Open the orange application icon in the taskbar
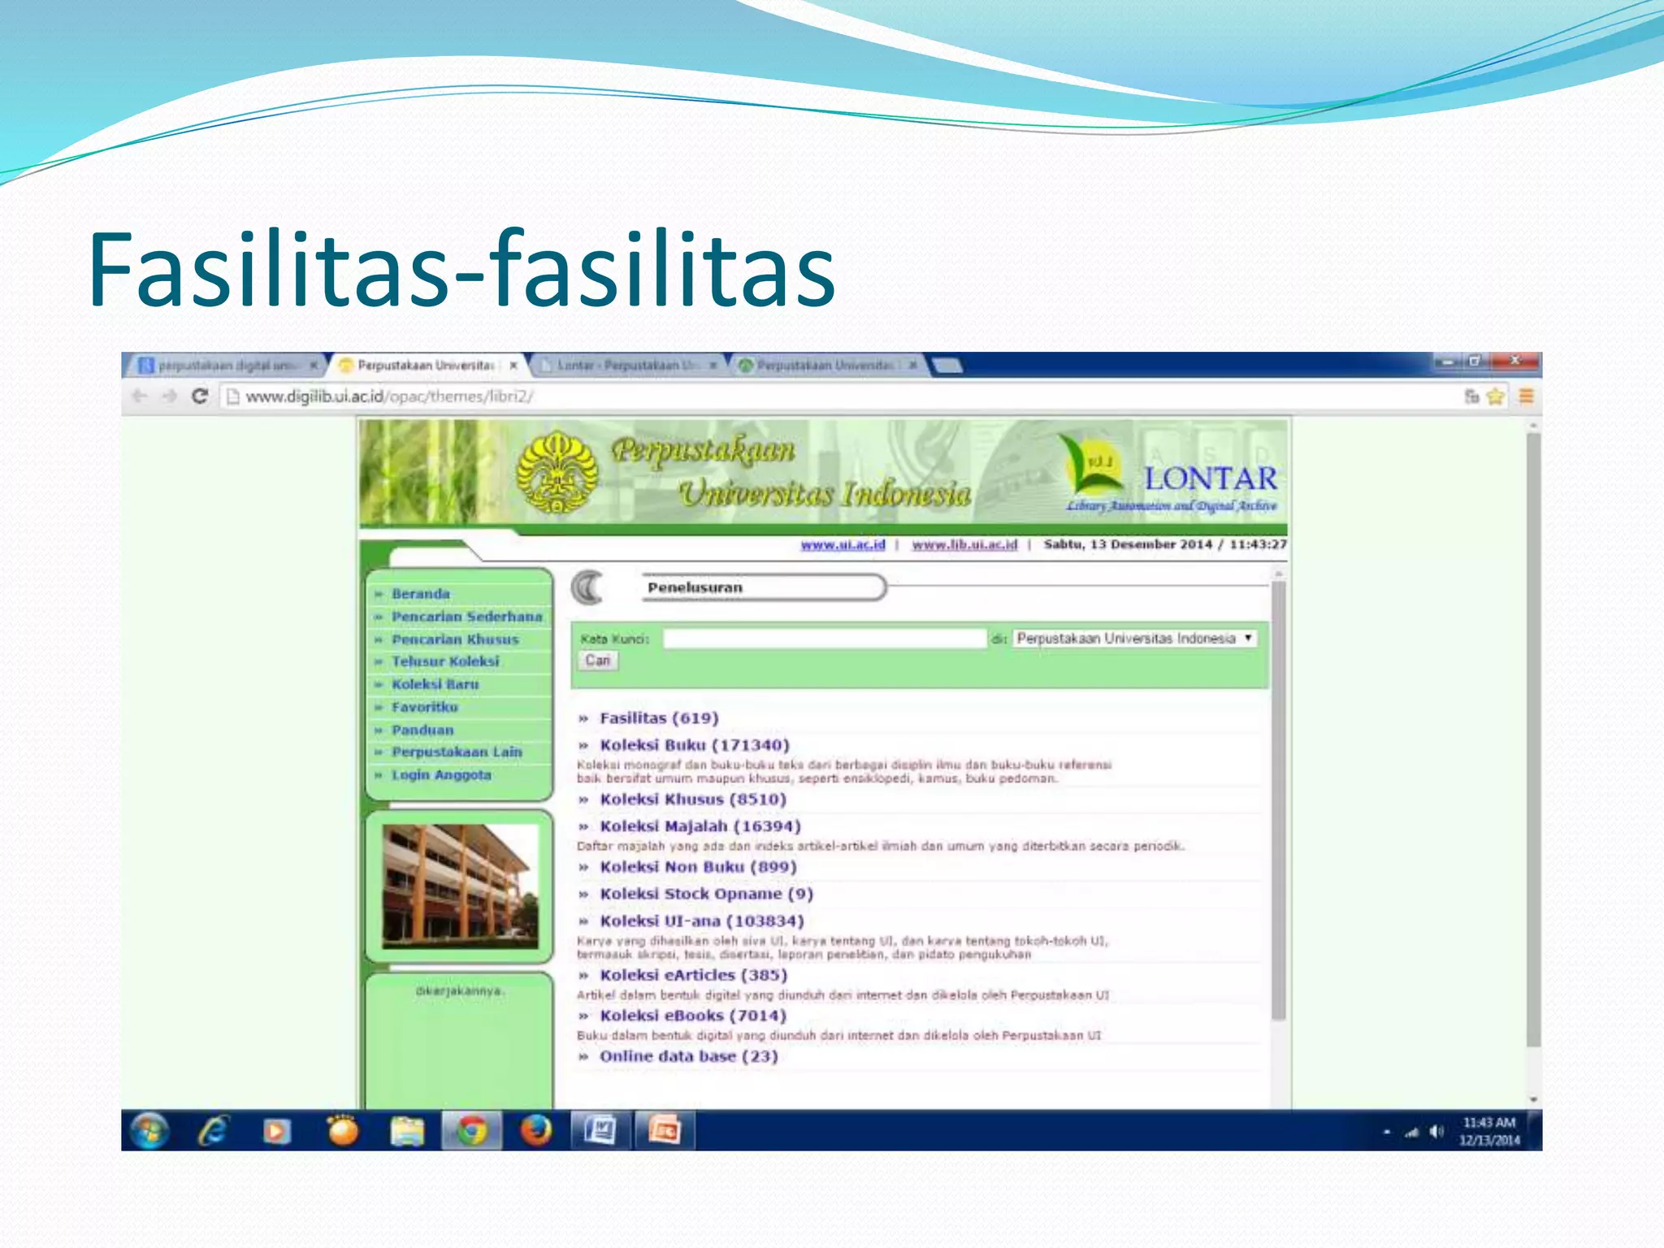 [343, 1131]
